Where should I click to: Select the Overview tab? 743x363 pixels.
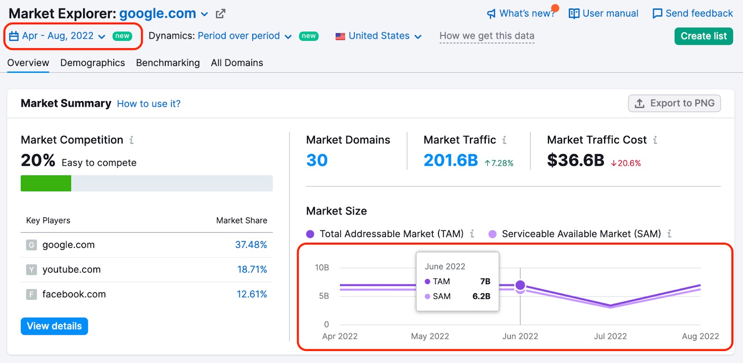pyautogui.click(x=28, y=63)
